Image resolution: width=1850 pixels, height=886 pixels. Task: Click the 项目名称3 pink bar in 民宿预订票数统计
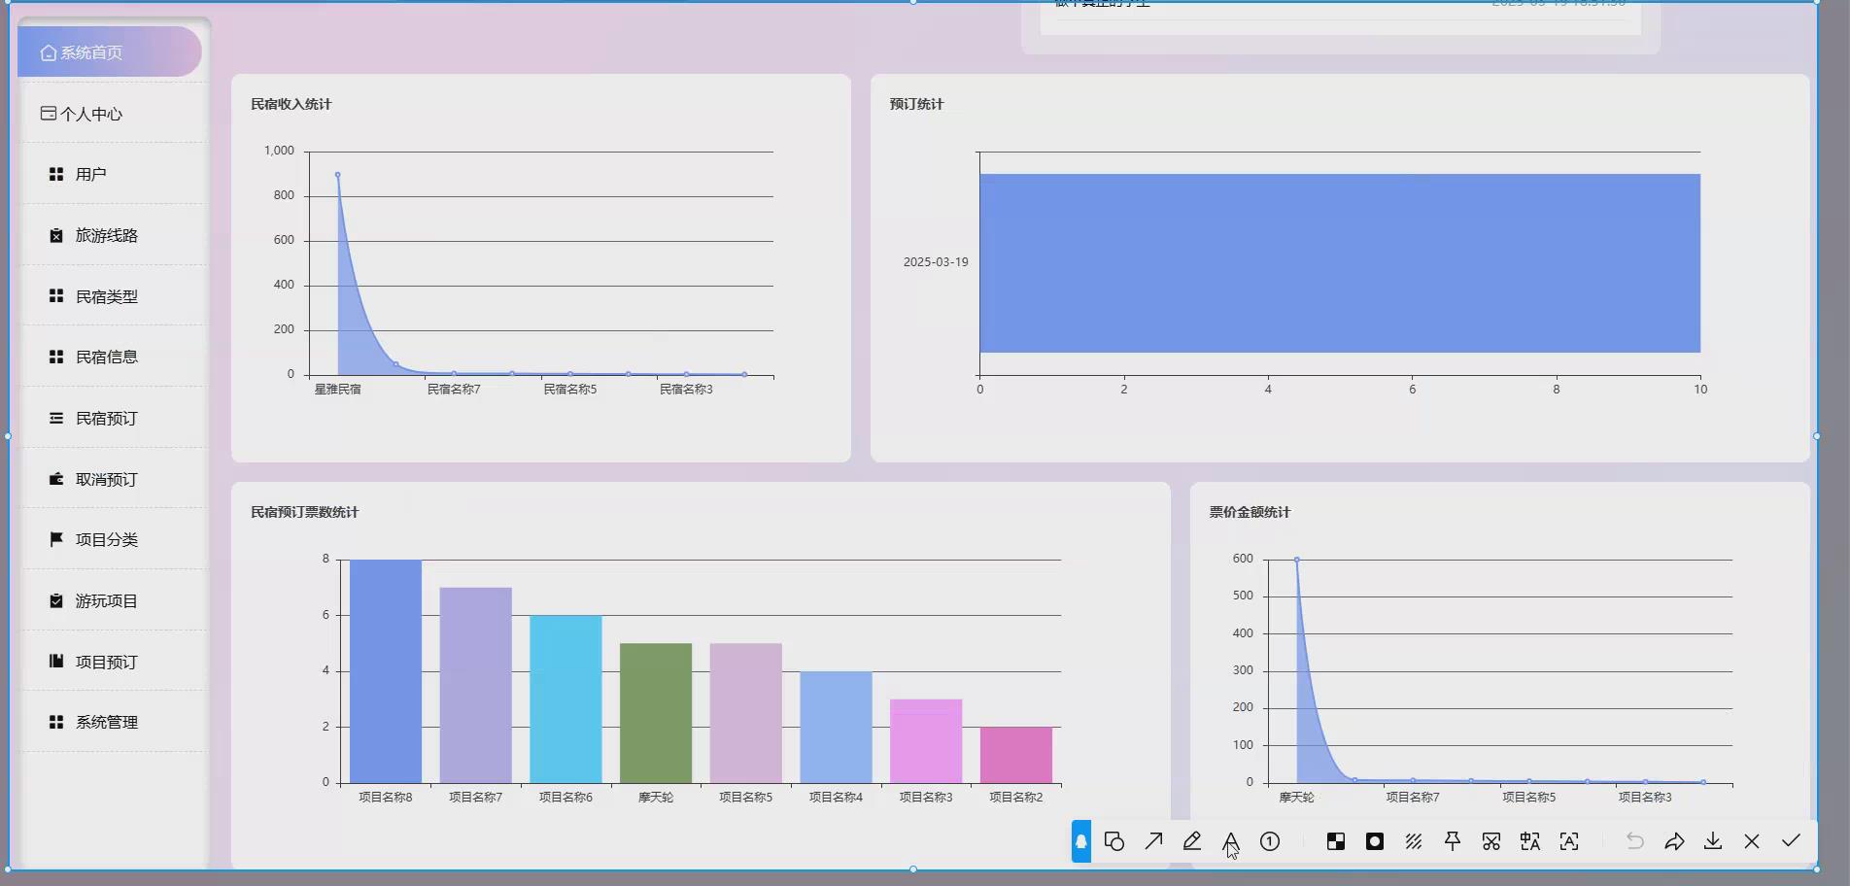point(926,741)
